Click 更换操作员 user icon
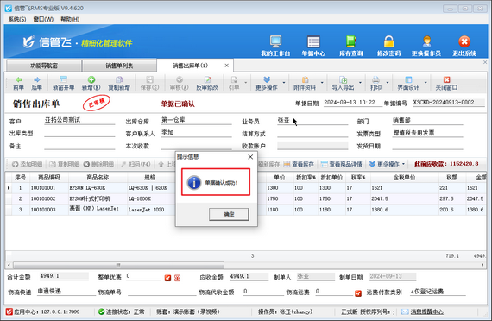Screen dimensions: 492x321 pos(426,41)
